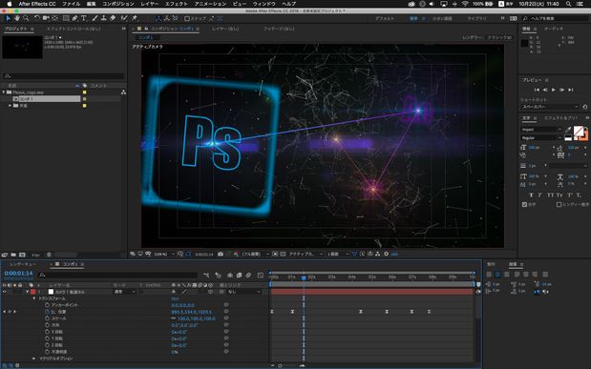Viewport: 591px width, 369px height.
Task: Open the エフェクト menu
Action: (x=177, y=4)
